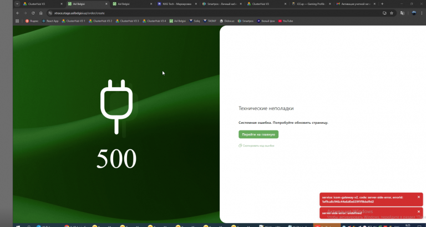This screenshot has width=426, height=227.
Task: Switch to the ICCup Gaming Profile tab
Action: coord(311,4)
